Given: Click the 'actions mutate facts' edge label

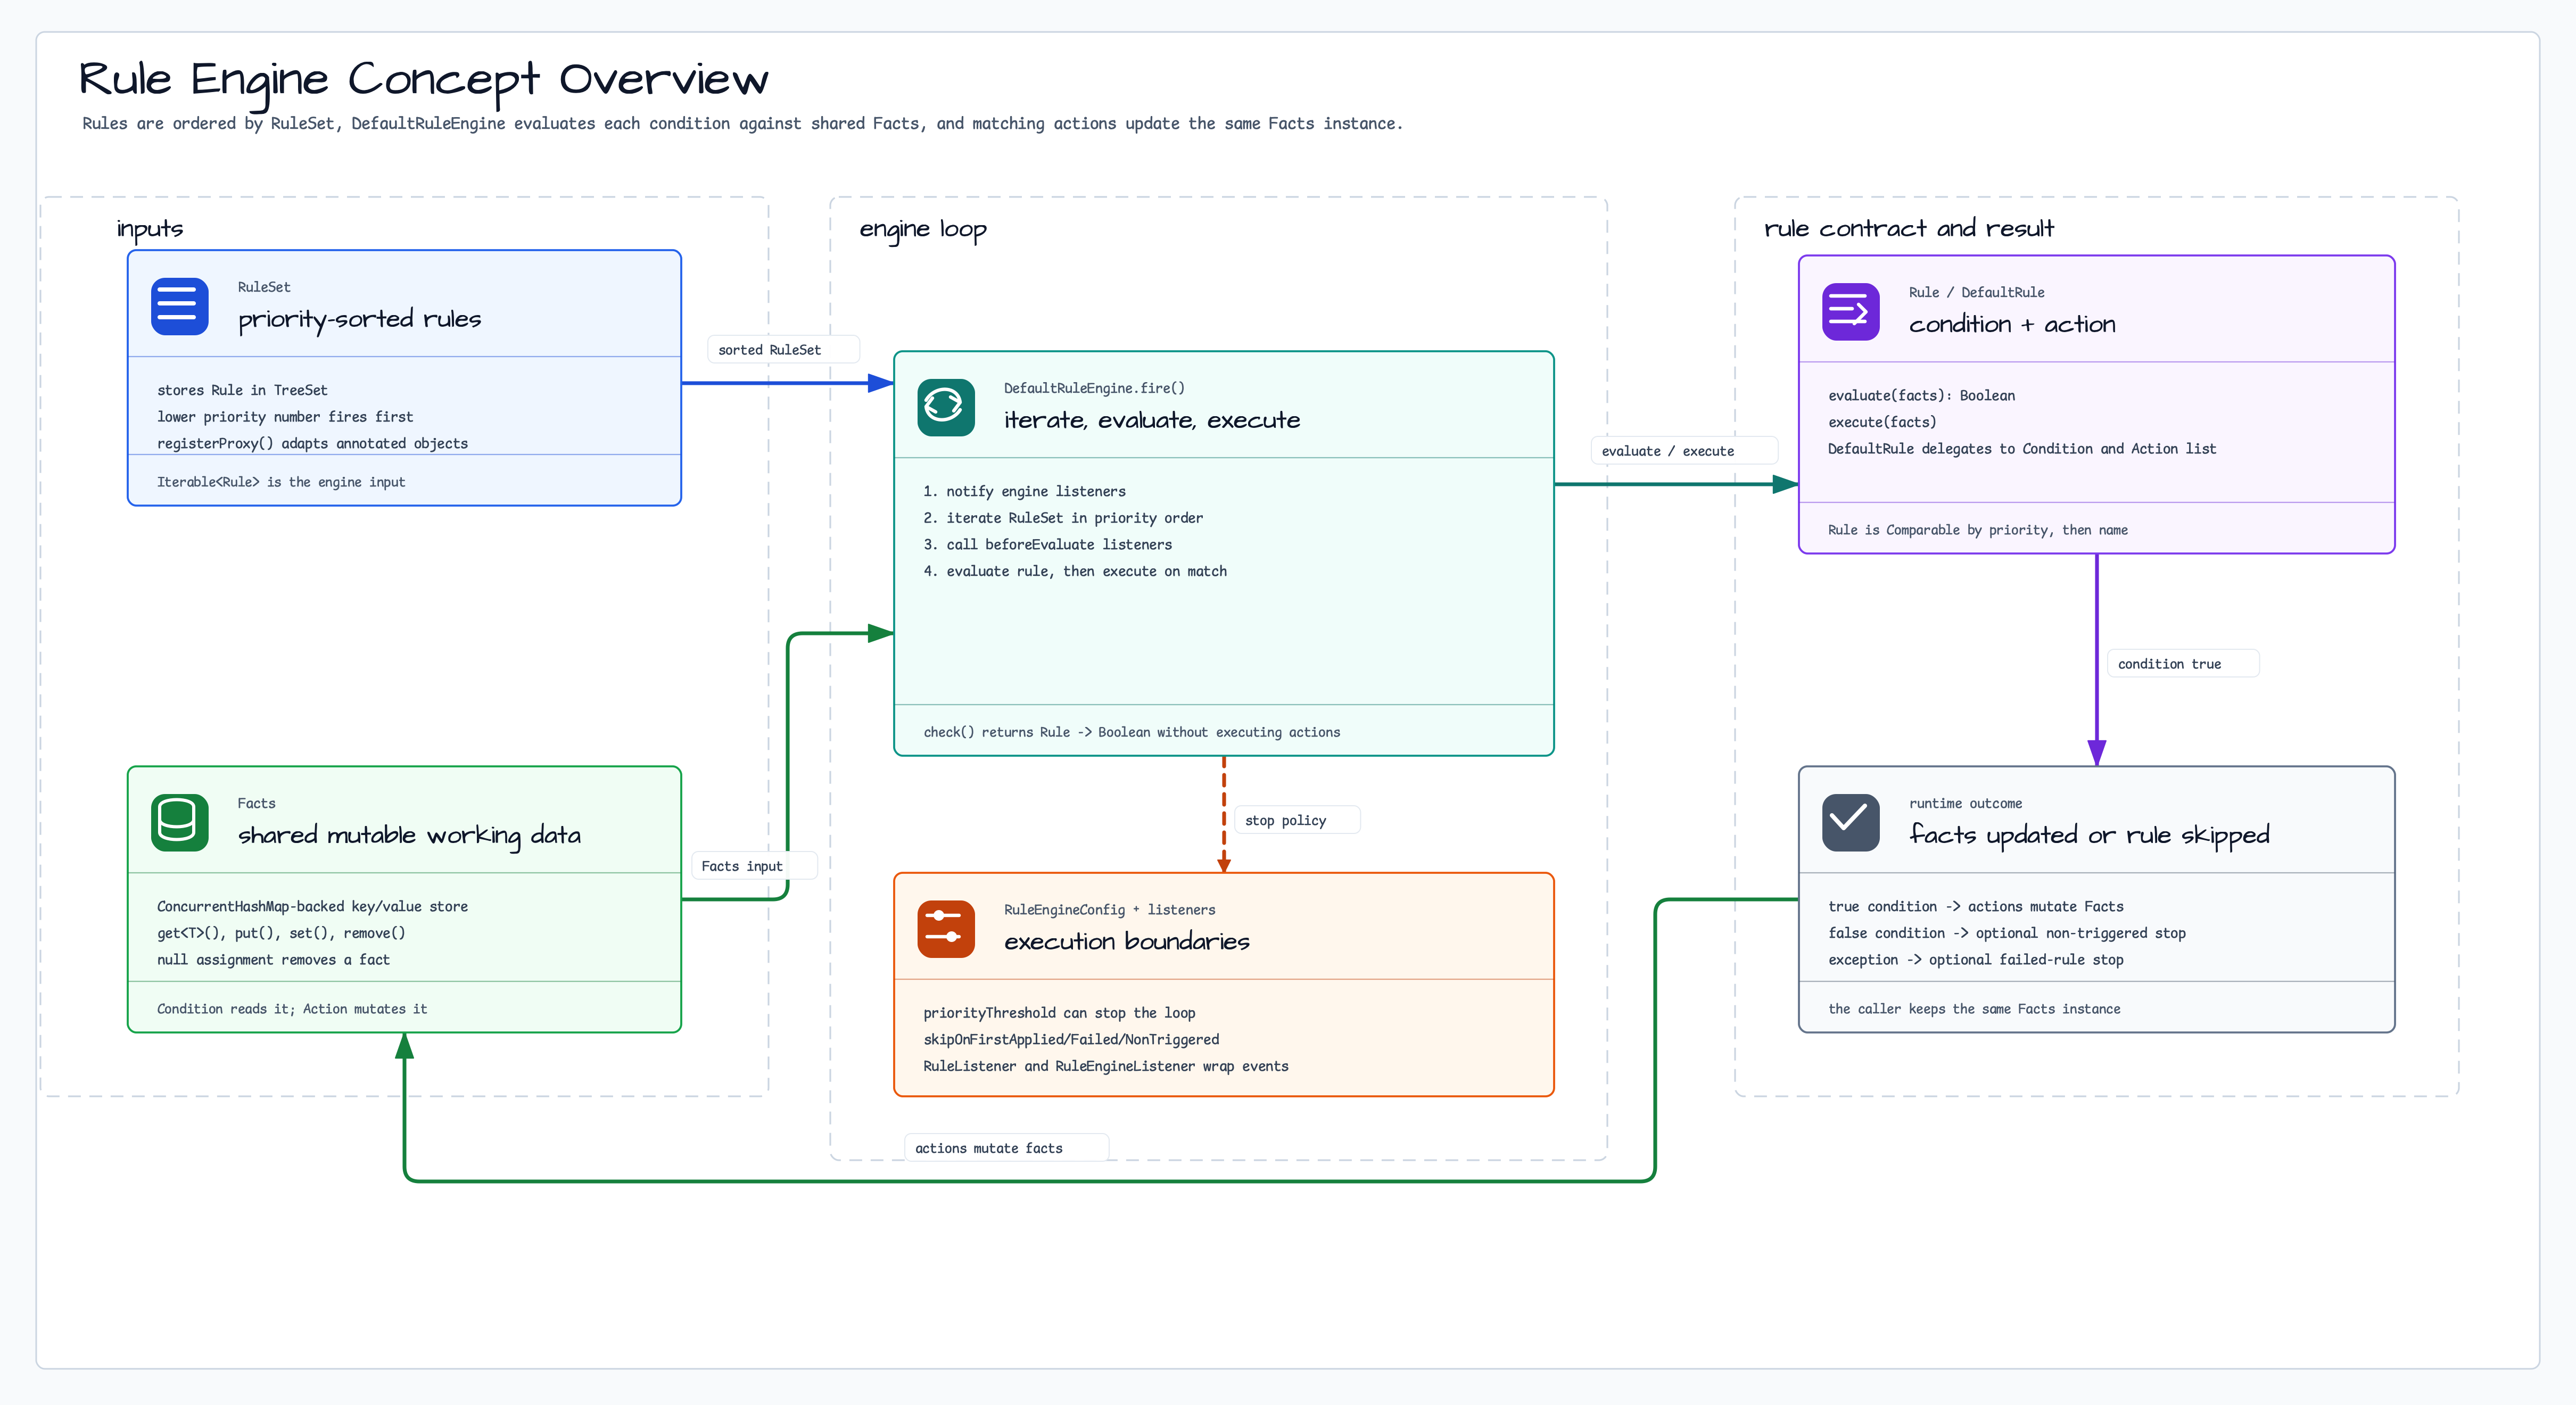Looking at the screenshot, I should [1006, 1148].
